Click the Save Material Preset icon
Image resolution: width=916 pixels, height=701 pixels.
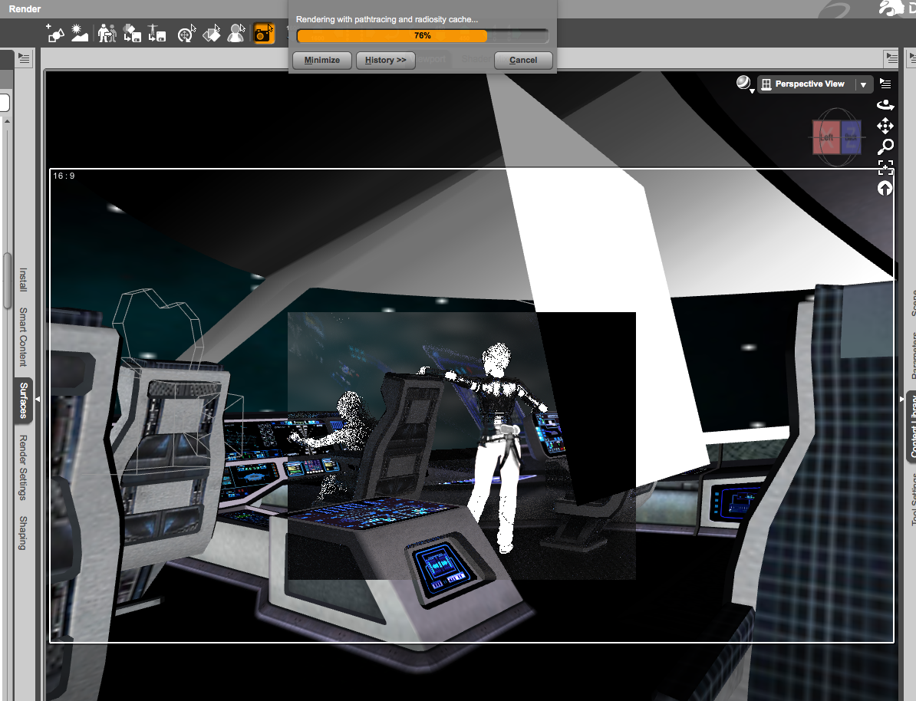[x=132, y=33]
